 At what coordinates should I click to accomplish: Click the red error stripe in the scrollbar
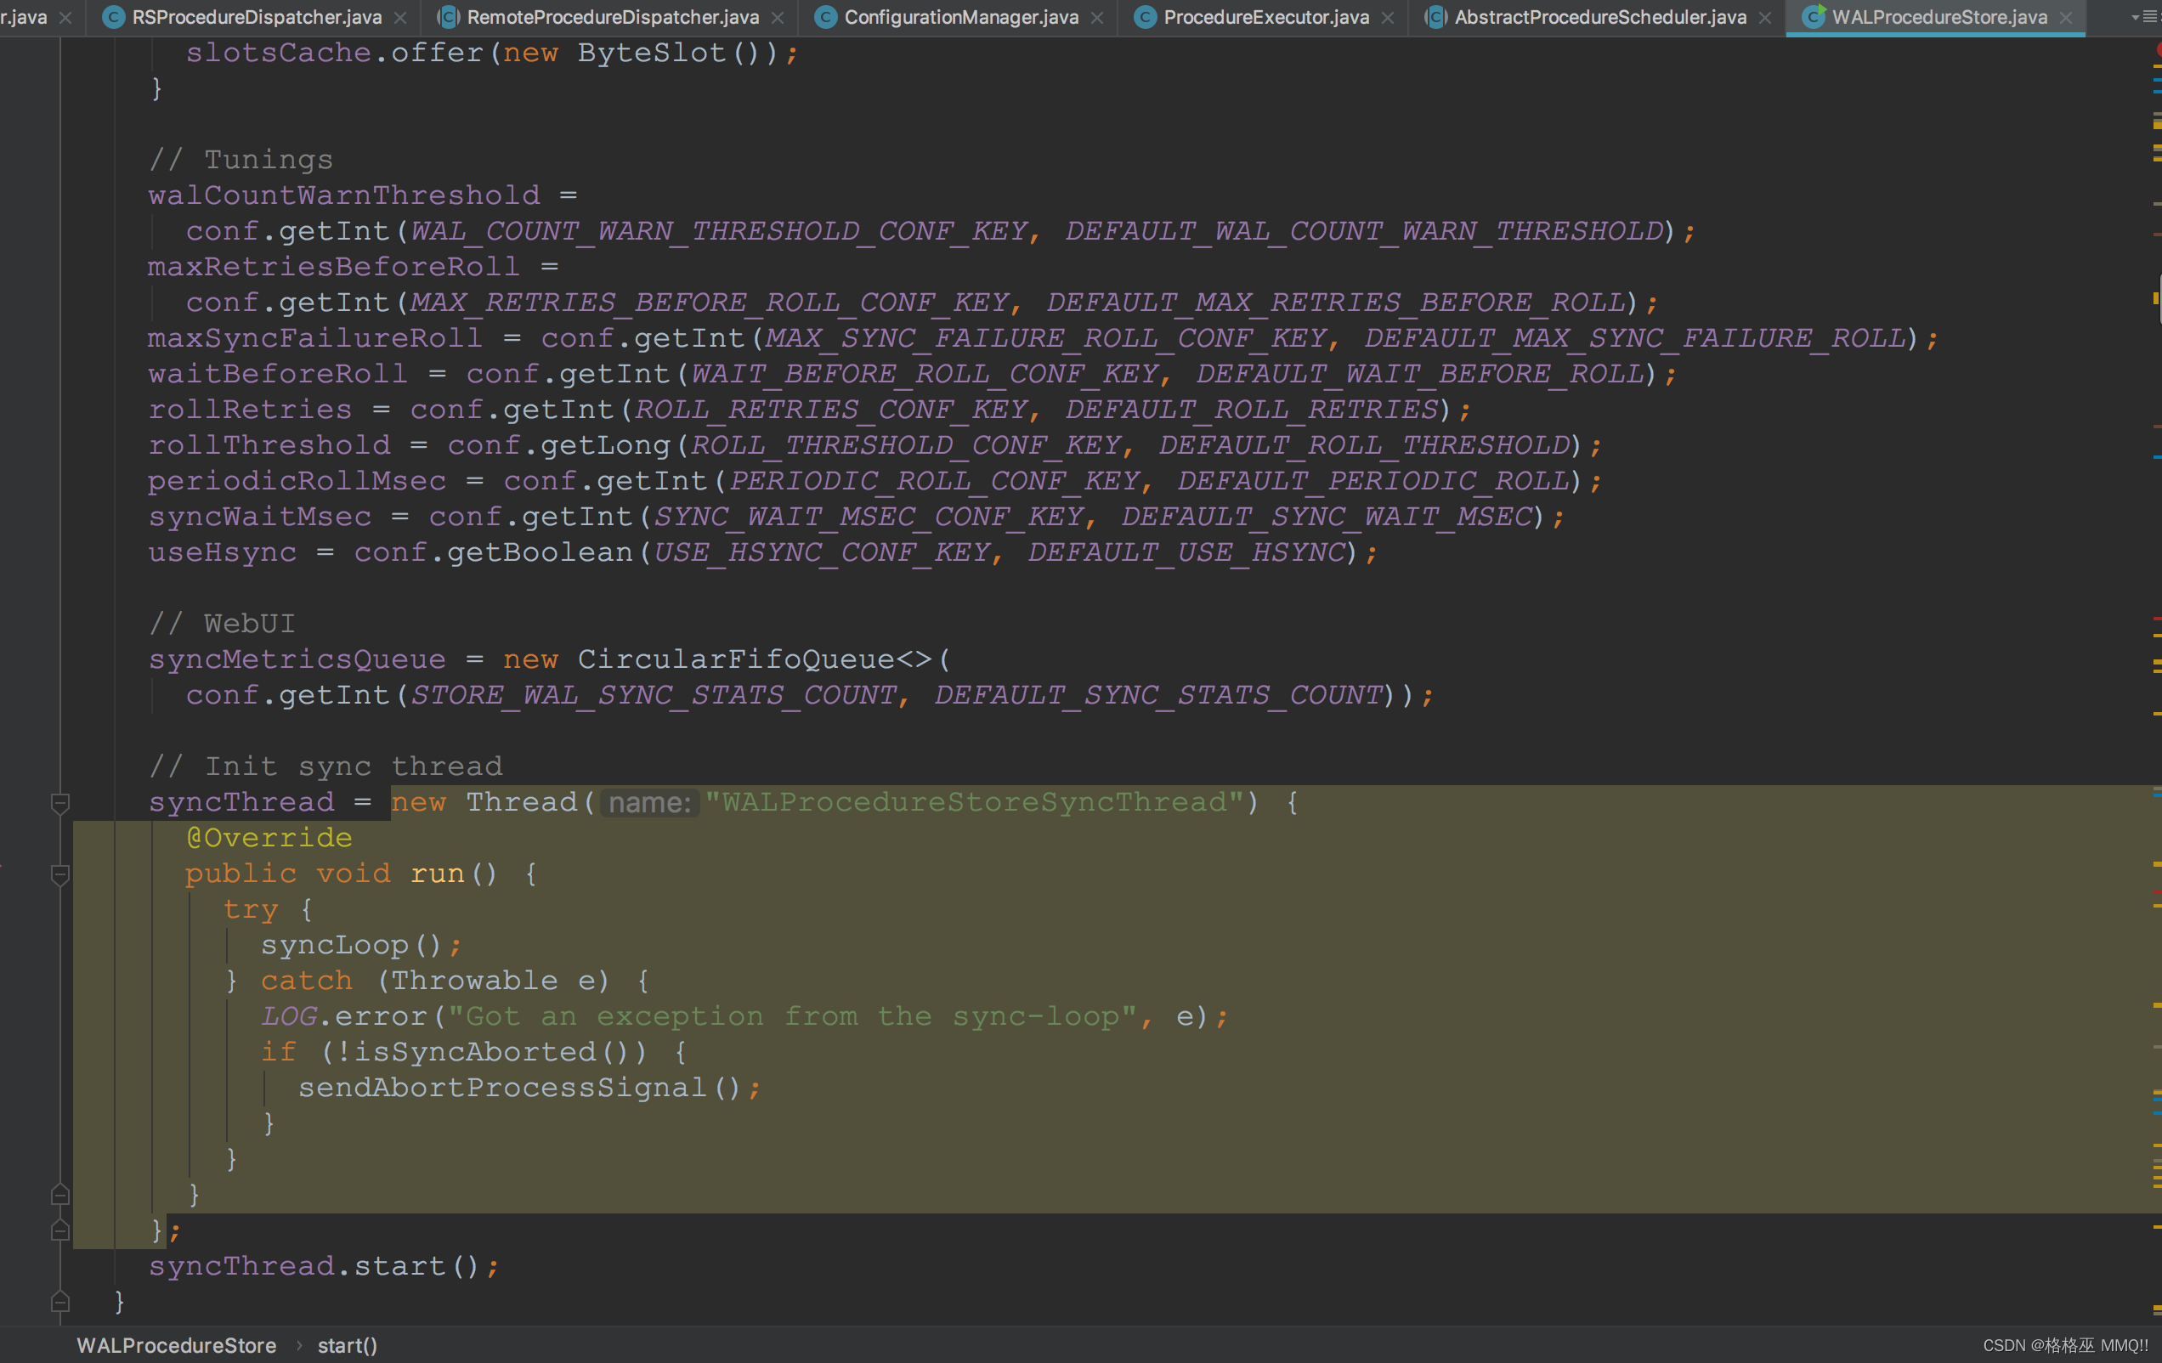coord(2156,619)
